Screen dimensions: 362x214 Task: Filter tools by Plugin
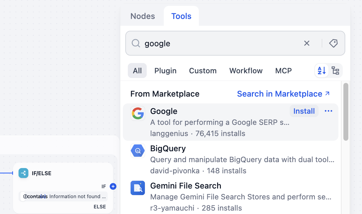(165, 71)
